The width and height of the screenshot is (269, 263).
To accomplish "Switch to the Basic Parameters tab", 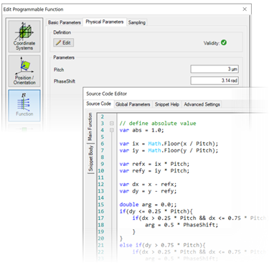I will point(65,22).
